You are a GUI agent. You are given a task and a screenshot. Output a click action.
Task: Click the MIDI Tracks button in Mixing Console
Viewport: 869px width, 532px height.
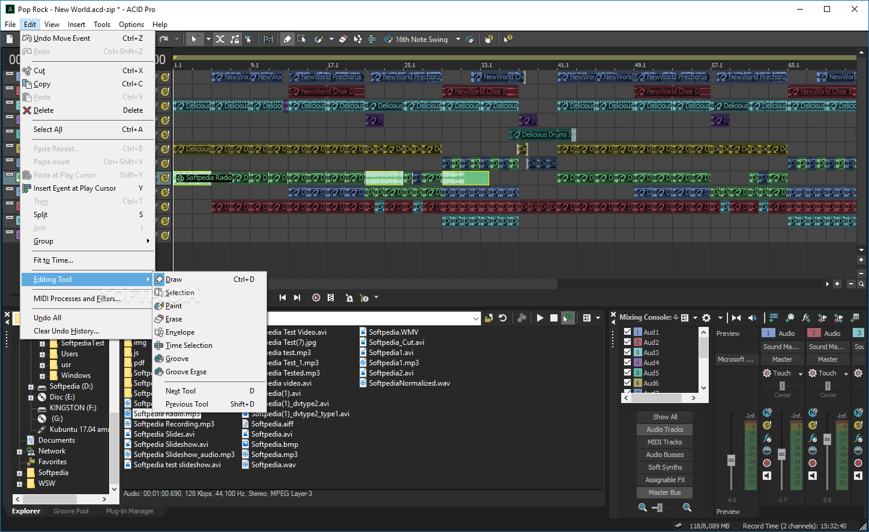tap(664, 441)
